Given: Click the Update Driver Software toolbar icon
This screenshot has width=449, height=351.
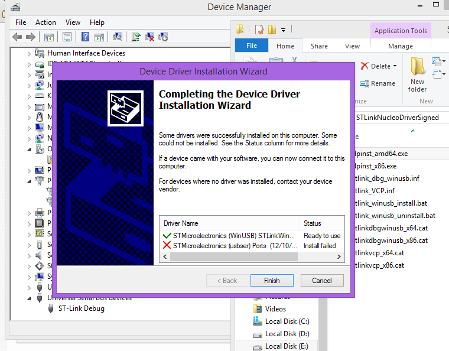Looking at the screenshot, I should pyautogui.click(x=136, y=37).
